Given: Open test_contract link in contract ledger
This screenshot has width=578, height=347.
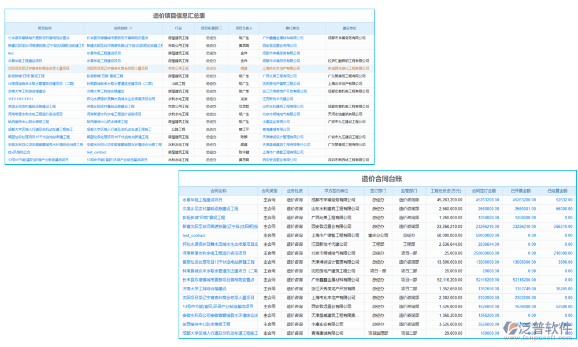Looking at the screenshot, I should (194, 235).
